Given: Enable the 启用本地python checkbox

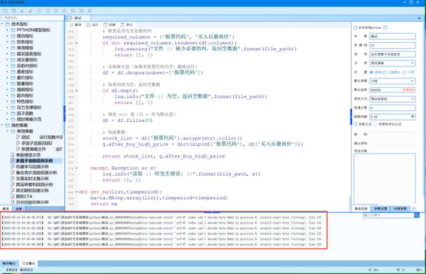Looking at the screenshot, I should click(x=356, y=27).
